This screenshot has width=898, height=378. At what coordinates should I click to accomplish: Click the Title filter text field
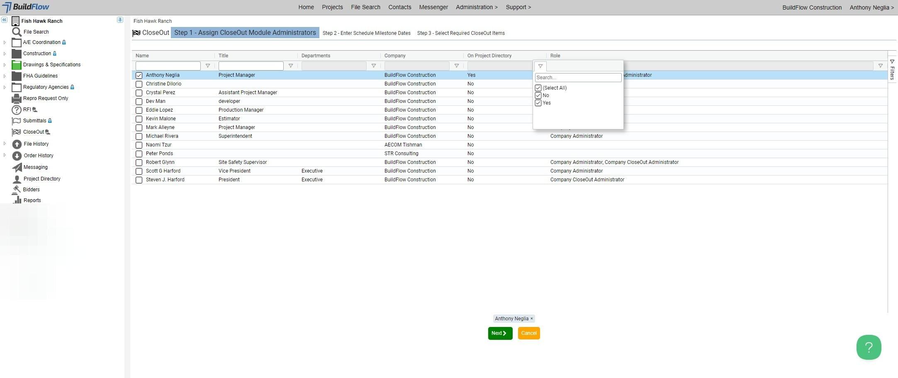point(251,66)
